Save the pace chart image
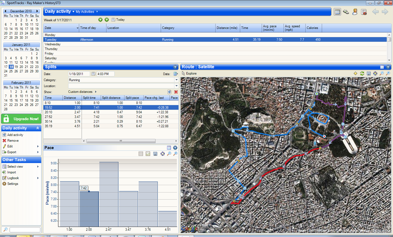Viewport: 393px width, 237px height. (155, 154)
